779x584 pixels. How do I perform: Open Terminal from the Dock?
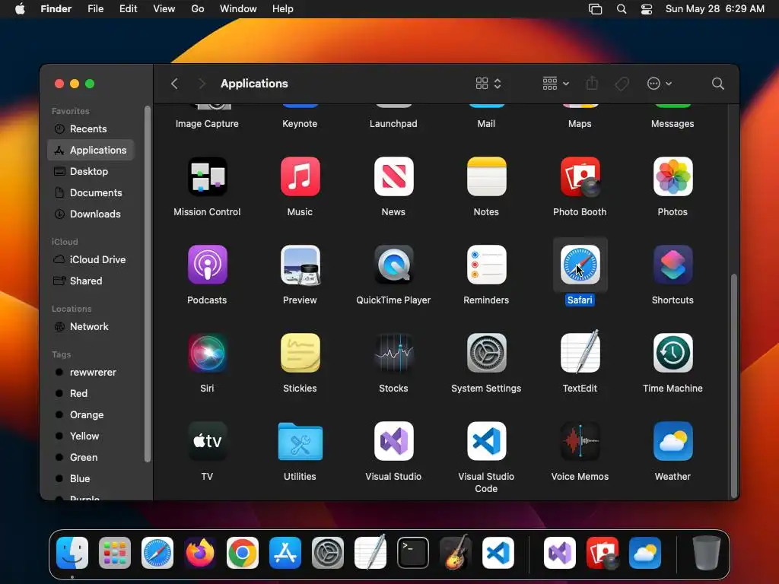pos(413,553)
